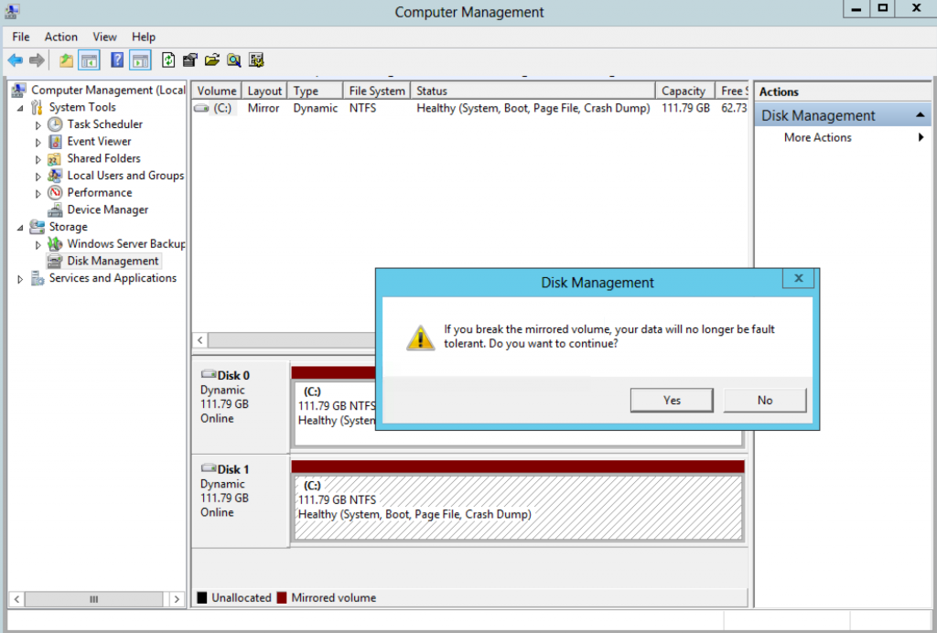The image size is (937, 633).
Task: Collapse the System Tools node
Action: (x=20, y=109)
